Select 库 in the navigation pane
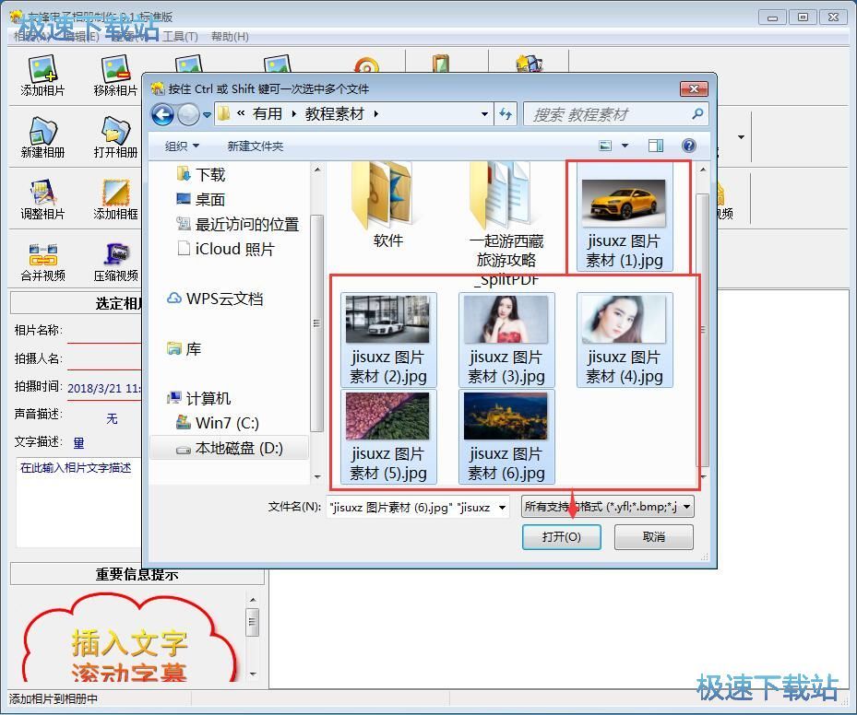Image resolution: width=857 pixels, height=715 pixels. [184, 349]
